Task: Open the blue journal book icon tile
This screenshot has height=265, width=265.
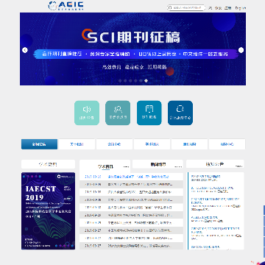Action: [x=149, y=113]
